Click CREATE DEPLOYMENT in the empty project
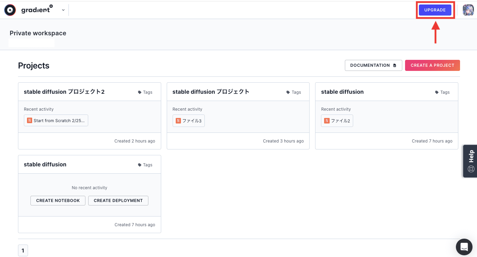This screenshot has width=477, height=257. click(x=118, y=201)
